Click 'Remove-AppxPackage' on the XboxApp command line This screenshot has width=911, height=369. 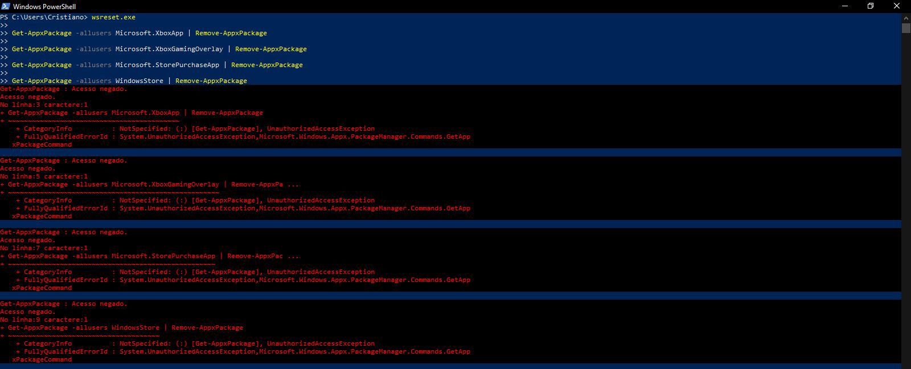[x=231, y=33]
